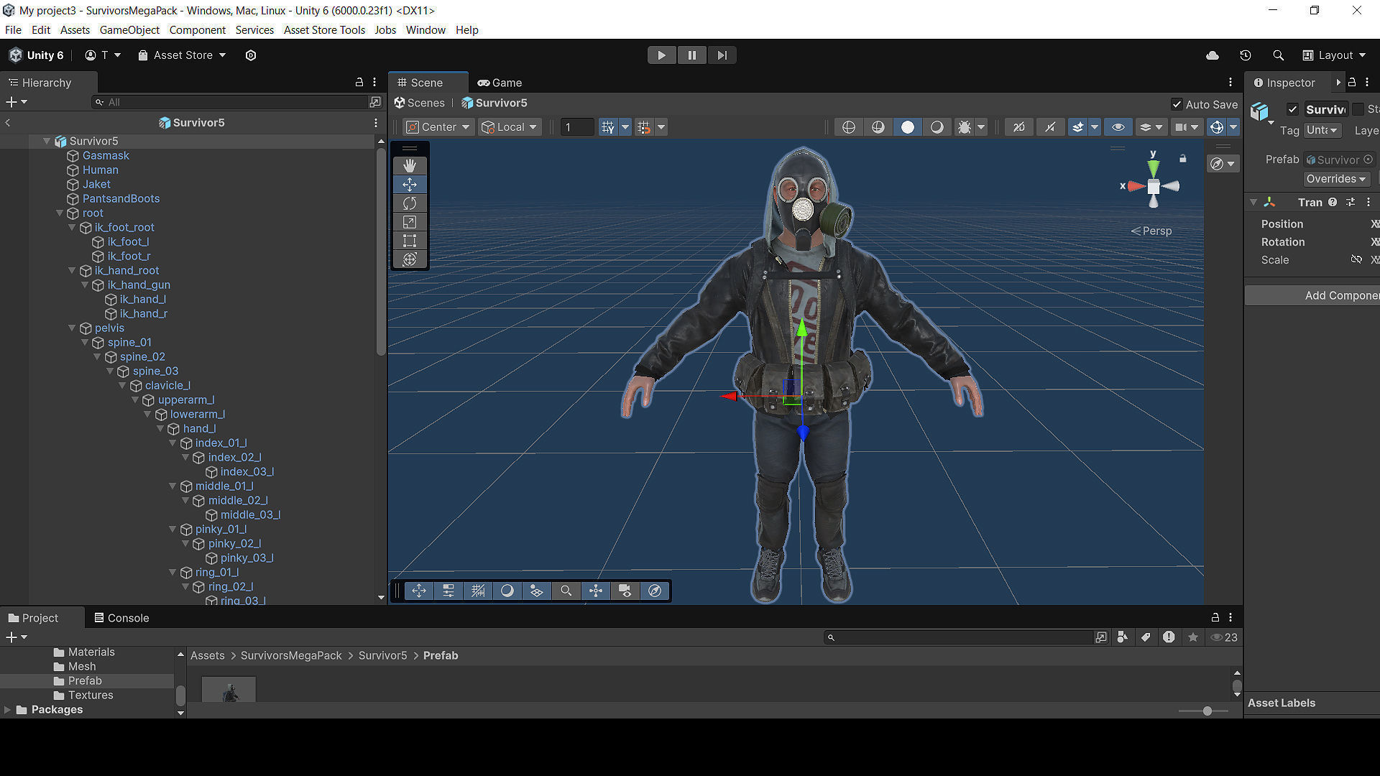Open the undo history icon
1380x776 pixels.
[1246, 55]
